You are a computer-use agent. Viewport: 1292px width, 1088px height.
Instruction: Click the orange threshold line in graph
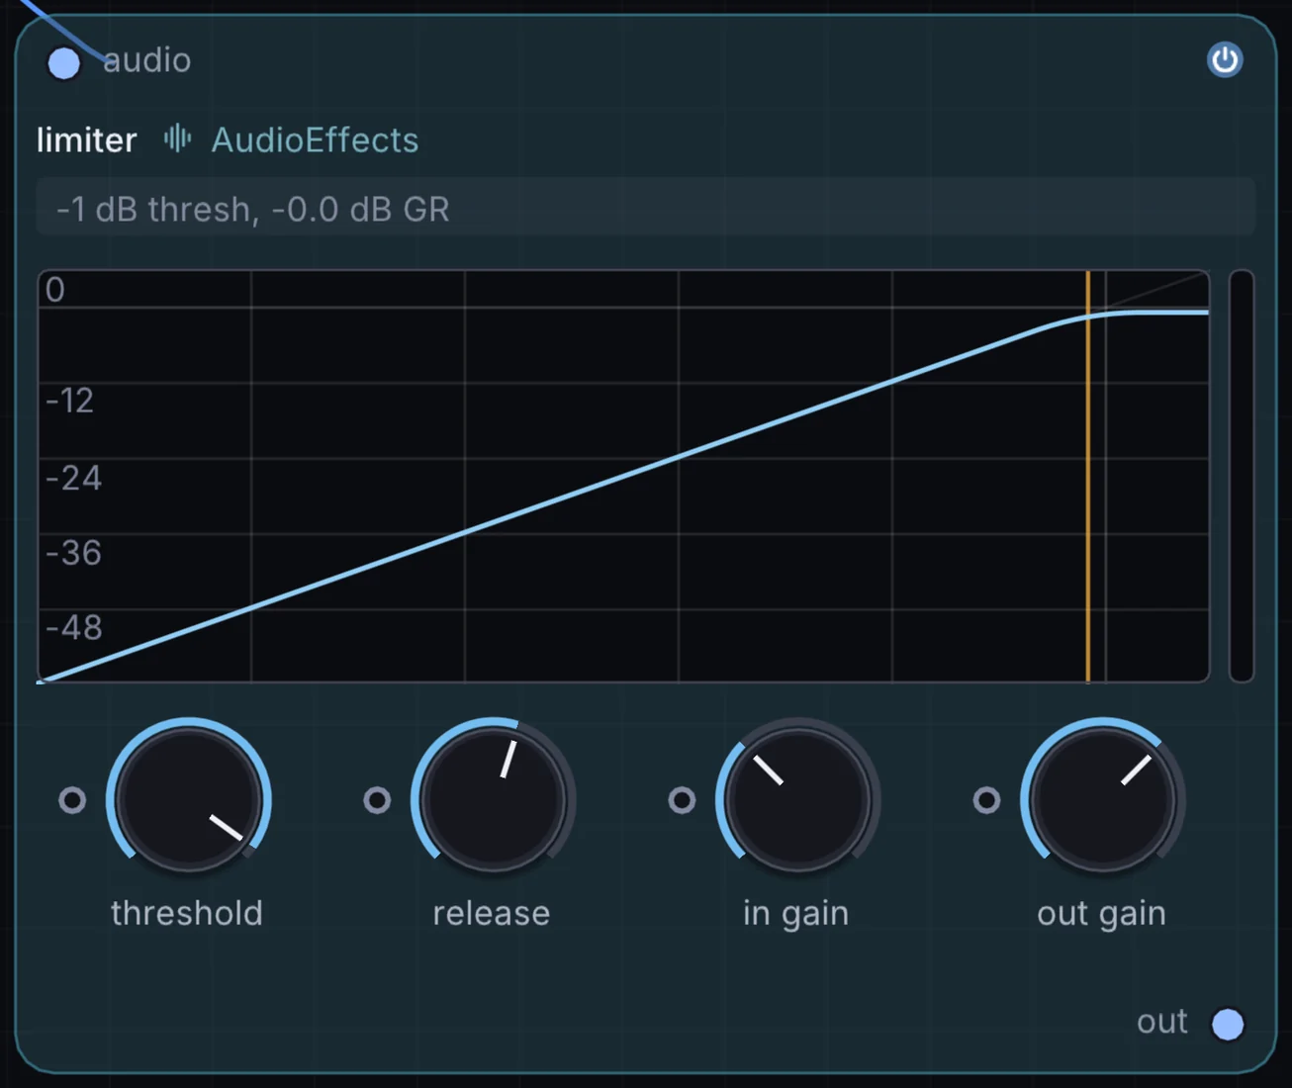(x=1088, y=476)
